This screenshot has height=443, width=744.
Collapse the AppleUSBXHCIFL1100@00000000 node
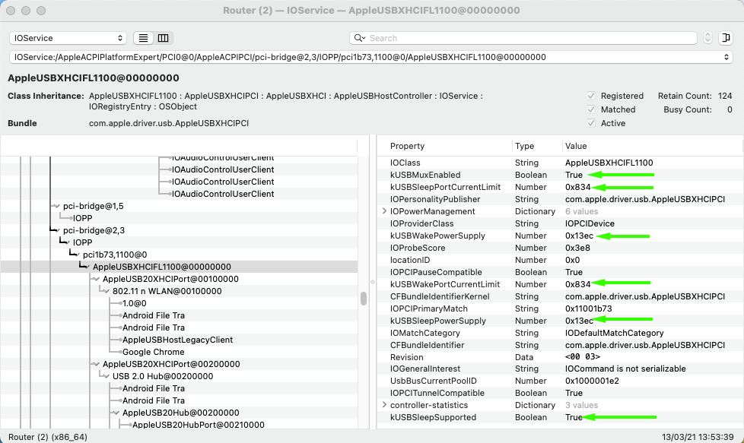[87, 267]
